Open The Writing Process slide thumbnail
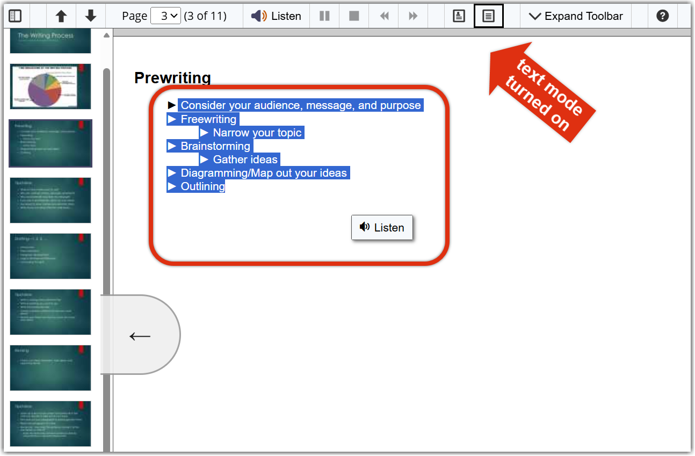The height and width of the screenshot is (456, 695). (50, 41)
